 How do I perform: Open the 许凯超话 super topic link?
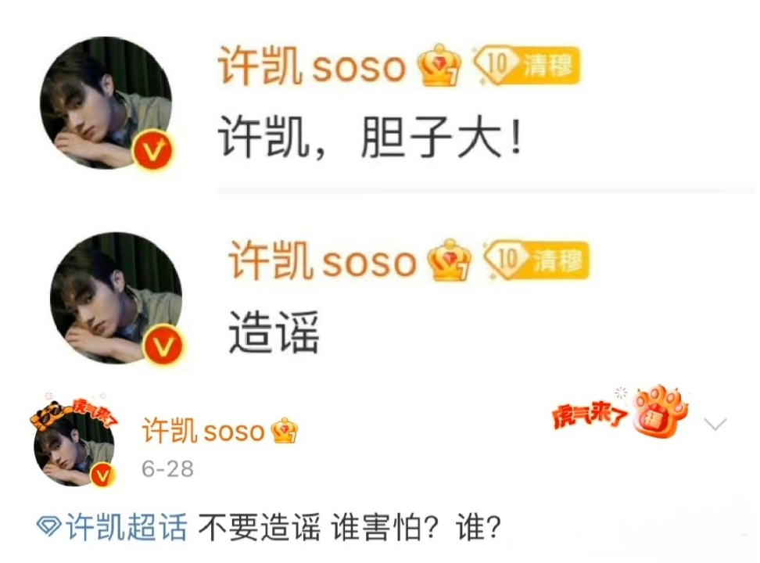[x=127, y=526]
